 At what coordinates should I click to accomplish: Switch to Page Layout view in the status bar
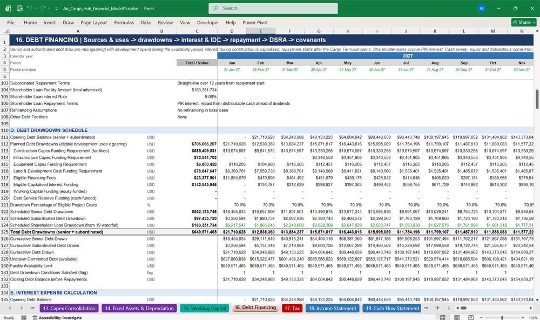tap(457, 317)
